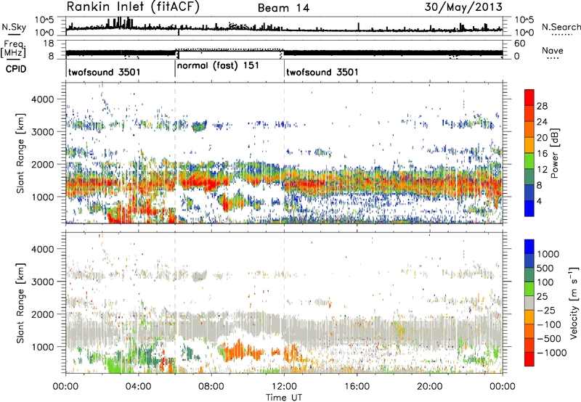This screenshot has height=402, width=581.
Task: Click the 'N.Search' legend label
Action: [x=561, y=27]
